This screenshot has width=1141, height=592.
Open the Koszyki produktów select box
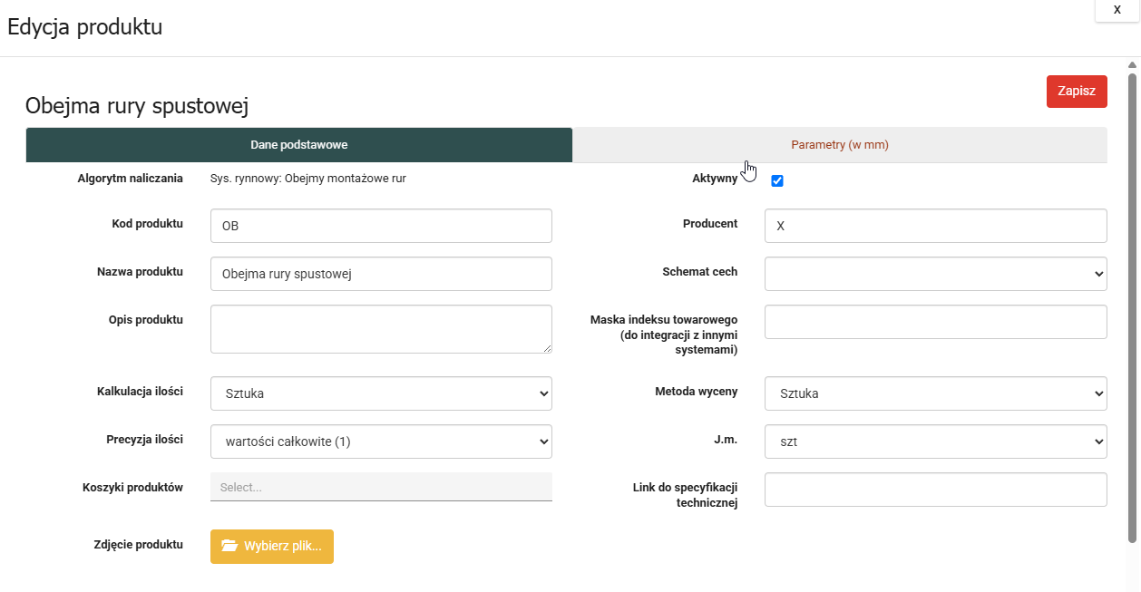pyautogui.click(x=381, y=487)
